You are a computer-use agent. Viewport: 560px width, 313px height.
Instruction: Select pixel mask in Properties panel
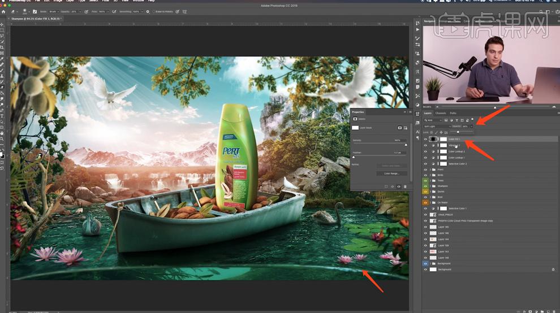(400, 128)
